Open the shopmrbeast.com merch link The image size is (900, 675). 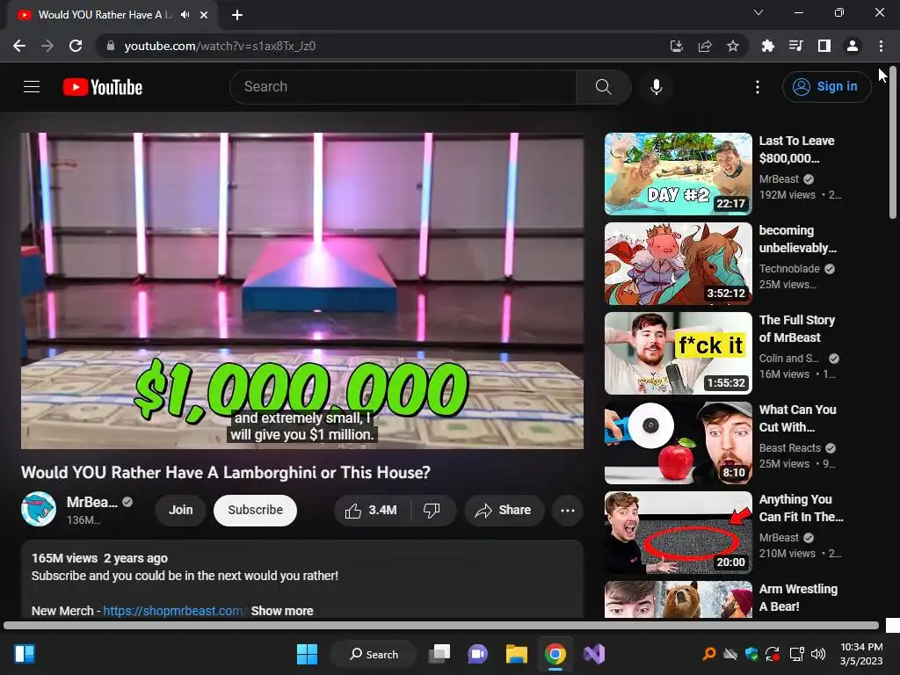pyautogui.click(x=174, y=611)
